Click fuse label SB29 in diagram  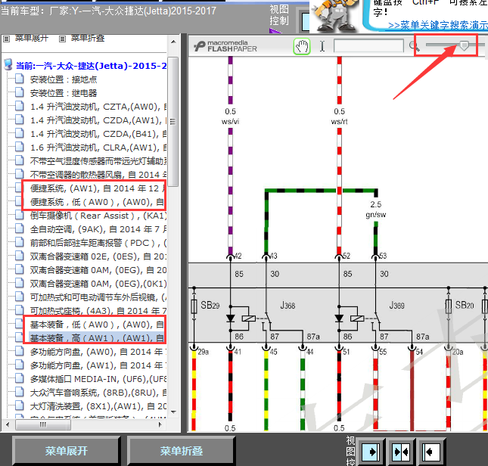pos(210,305)
